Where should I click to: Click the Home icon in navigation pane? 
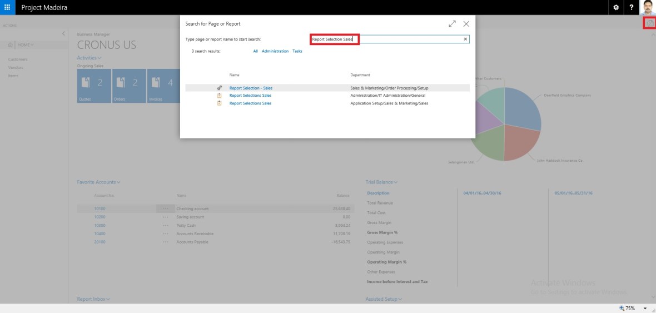pyautogui.click(x=11, y=44)
